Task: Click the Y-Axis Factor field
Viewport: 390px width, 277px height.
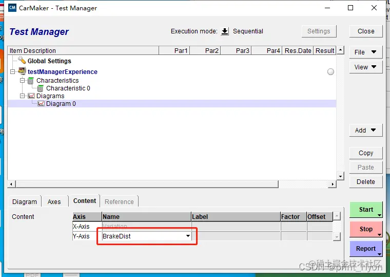Action: coord(294,236)
